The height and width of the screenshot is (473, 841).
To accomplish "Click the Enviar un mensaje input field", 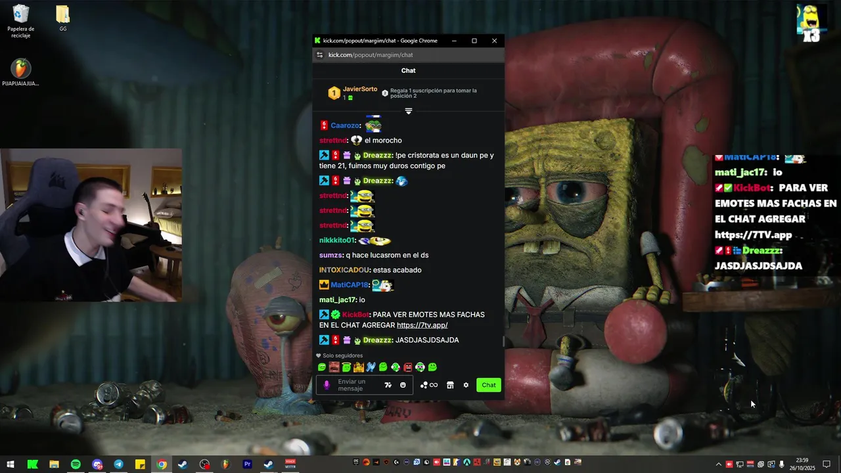I will [x=364, y=385].
